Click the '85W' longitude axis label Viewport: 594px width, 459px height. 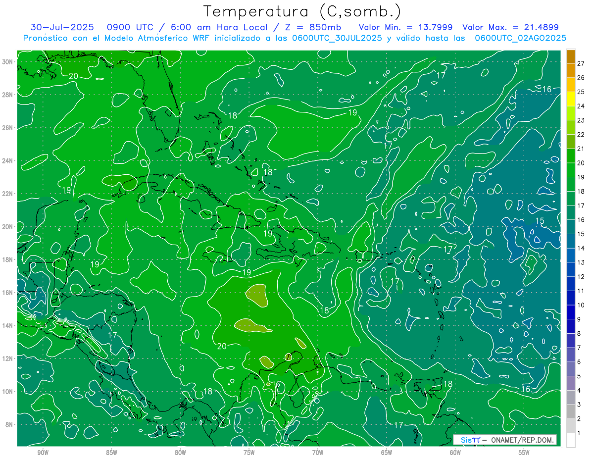point(112,453)
